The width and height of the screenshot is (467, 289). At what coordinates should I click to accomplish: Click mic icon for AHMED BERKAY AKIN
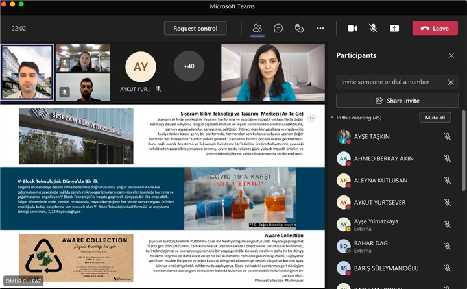447,158
